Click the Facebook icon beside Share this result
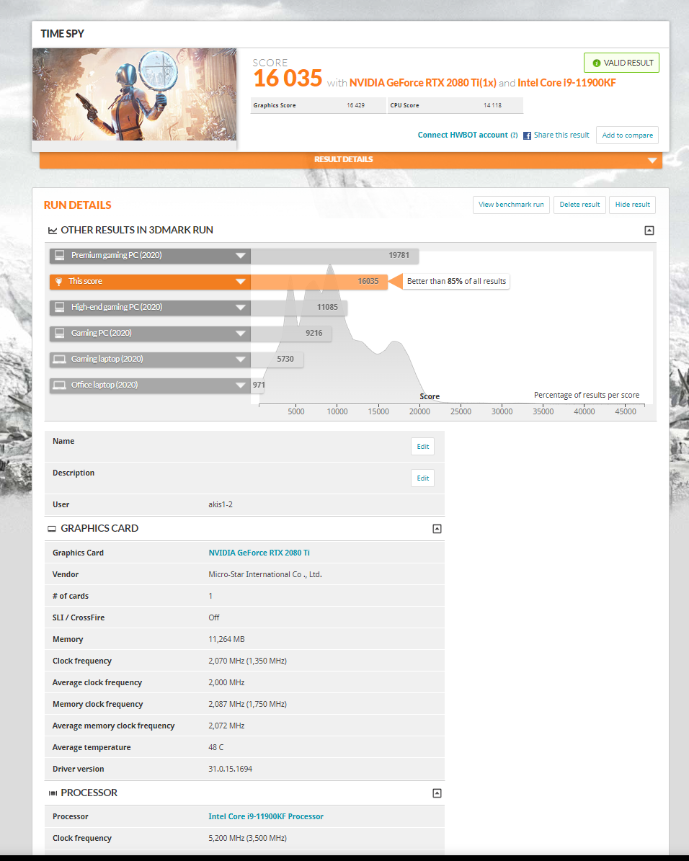Image resolution: width=689 pixels, height=861 pixels. [x=527, y=135]
